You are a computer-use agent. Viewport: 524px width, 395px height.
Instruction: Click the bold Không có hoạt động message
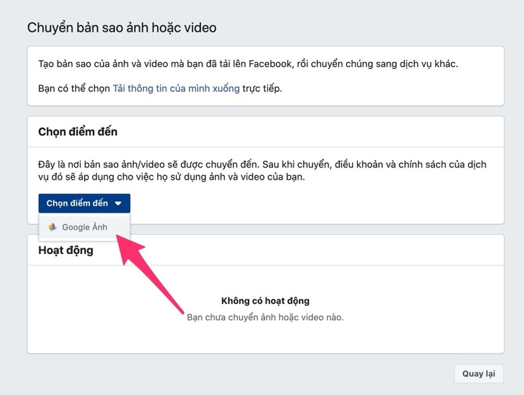(x=265, y=301)
